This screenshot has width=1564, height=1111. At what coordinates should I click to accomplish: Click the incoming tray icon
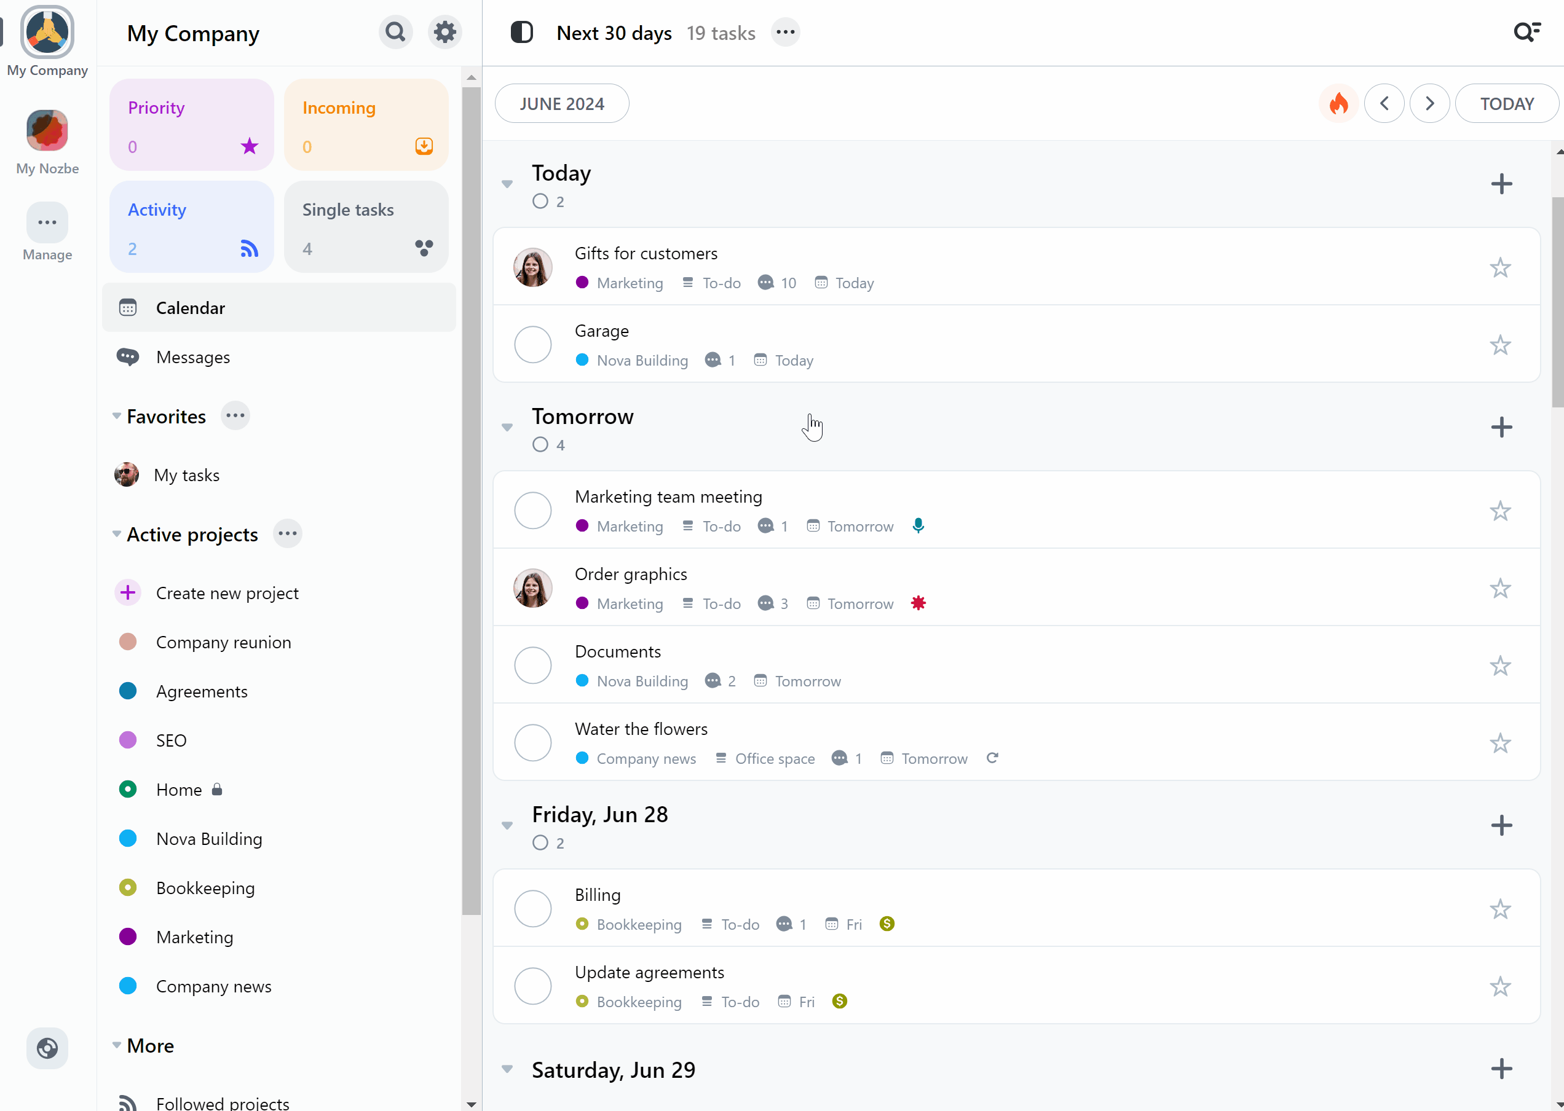click(425, 146)
